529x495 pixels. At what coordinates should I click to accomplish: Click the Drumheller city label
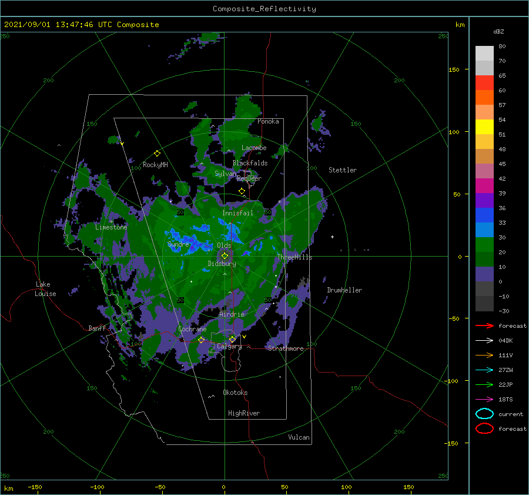coord(344,290)
